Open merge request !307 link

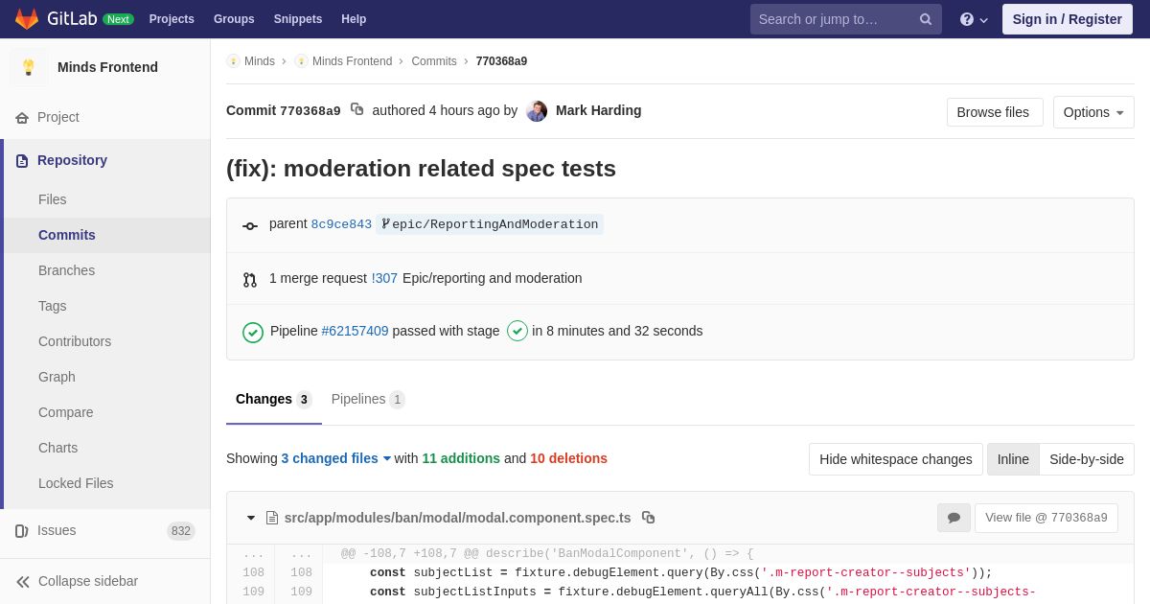pyautogui.click(x=384, y=278)
